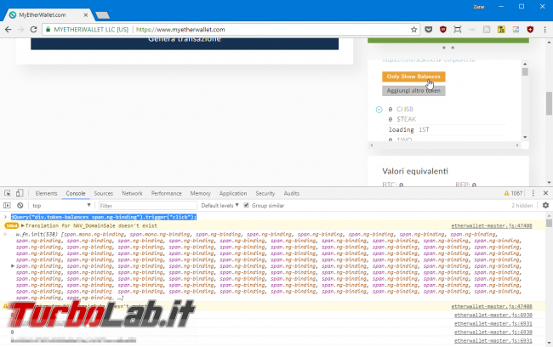The width and height of the screenshot is (553, 347).
Task: Show the console sidebar panel
Action: [x=7, y=205]
